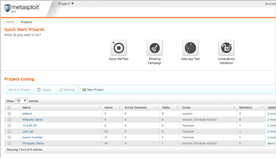
Task: Click the Settings button label
Action: pos(69,90)
